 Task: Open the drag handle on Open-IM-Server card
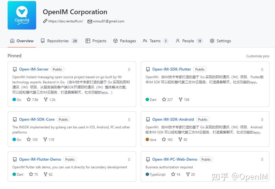point(129,69)
